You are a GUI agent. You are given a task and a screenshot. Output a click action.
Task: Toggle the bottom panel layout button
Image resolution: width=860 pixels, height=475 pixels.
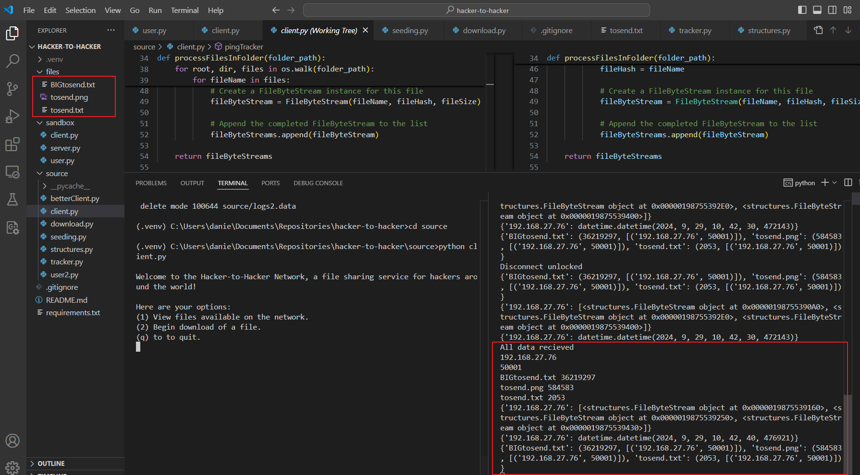coord(817,10)
